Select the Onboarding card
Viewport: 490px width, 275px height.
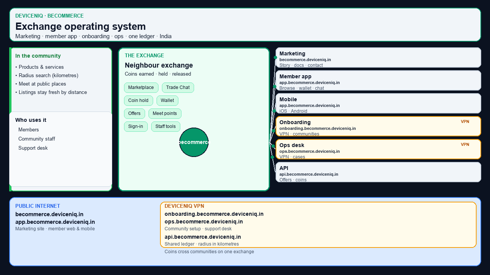point(378,126)
